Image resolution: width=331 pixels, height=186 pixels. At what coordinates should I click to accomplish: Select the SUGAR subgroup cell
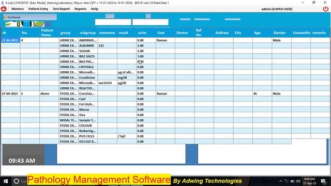(x=88, y=51)
